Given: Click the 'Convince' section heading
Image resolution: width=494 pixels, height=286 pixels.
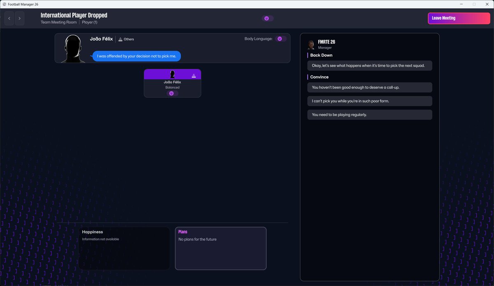Looking at the screenshot, I should point(319,77).
